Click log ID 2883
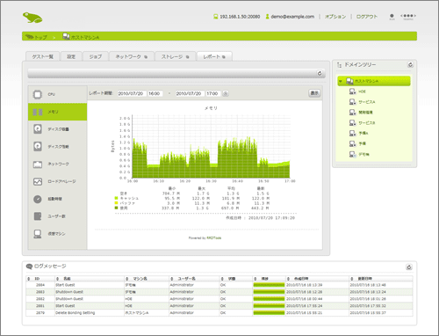 click(40, 292)
